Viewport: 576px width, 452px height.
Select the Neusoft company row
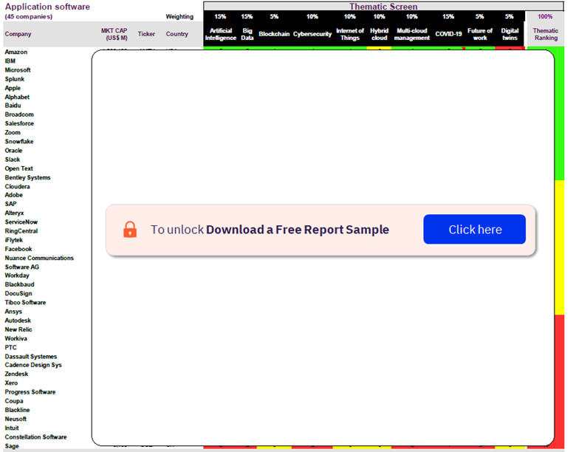coord(16,419)
